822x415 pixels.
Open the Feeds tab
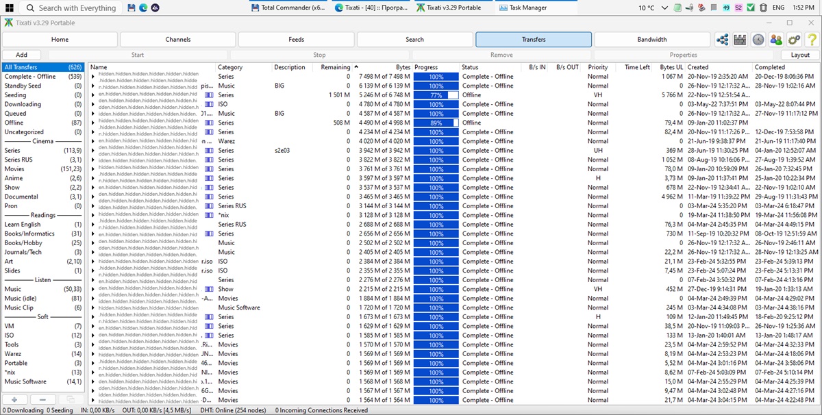(297, 40)
